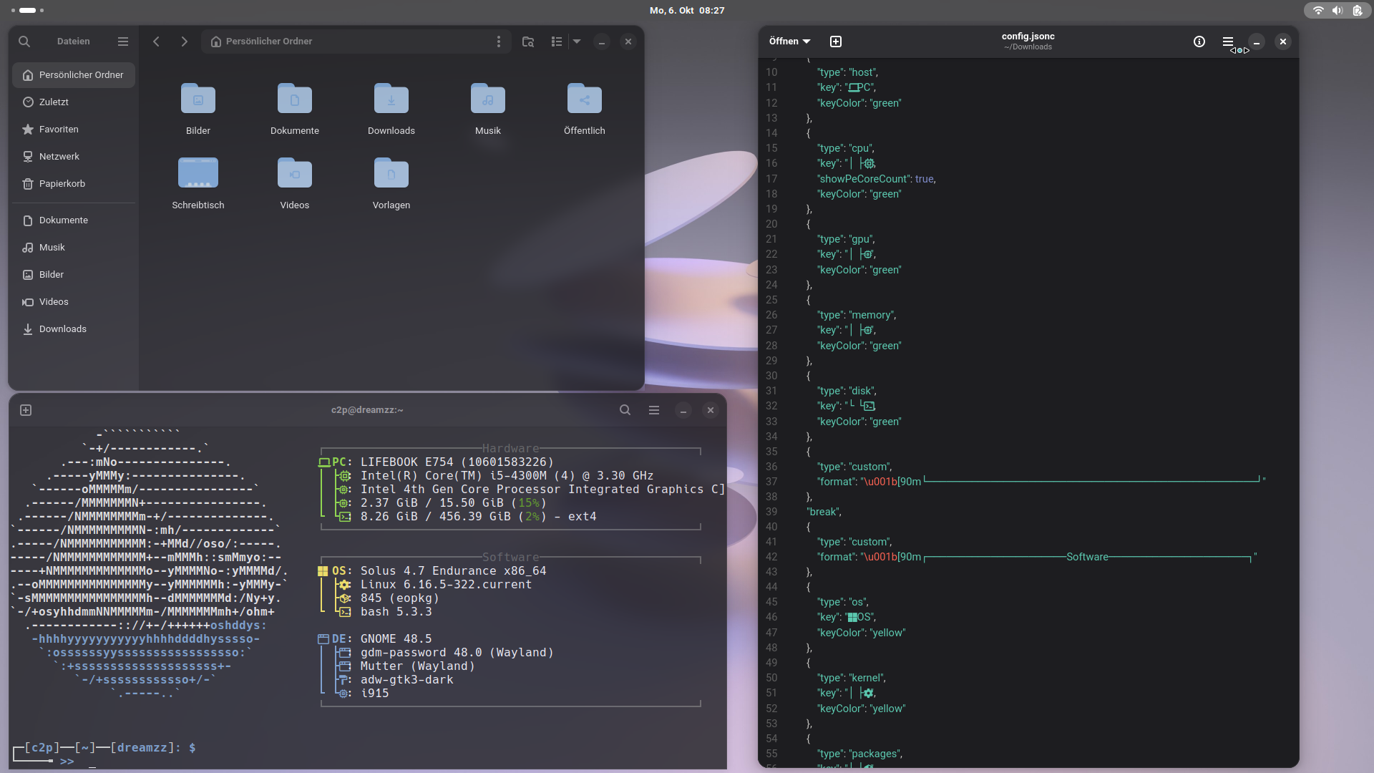Viewport: 1374px width, 773px height.
Task: Open the terminal hamburger menu
Action: click(x=654, y=410)
